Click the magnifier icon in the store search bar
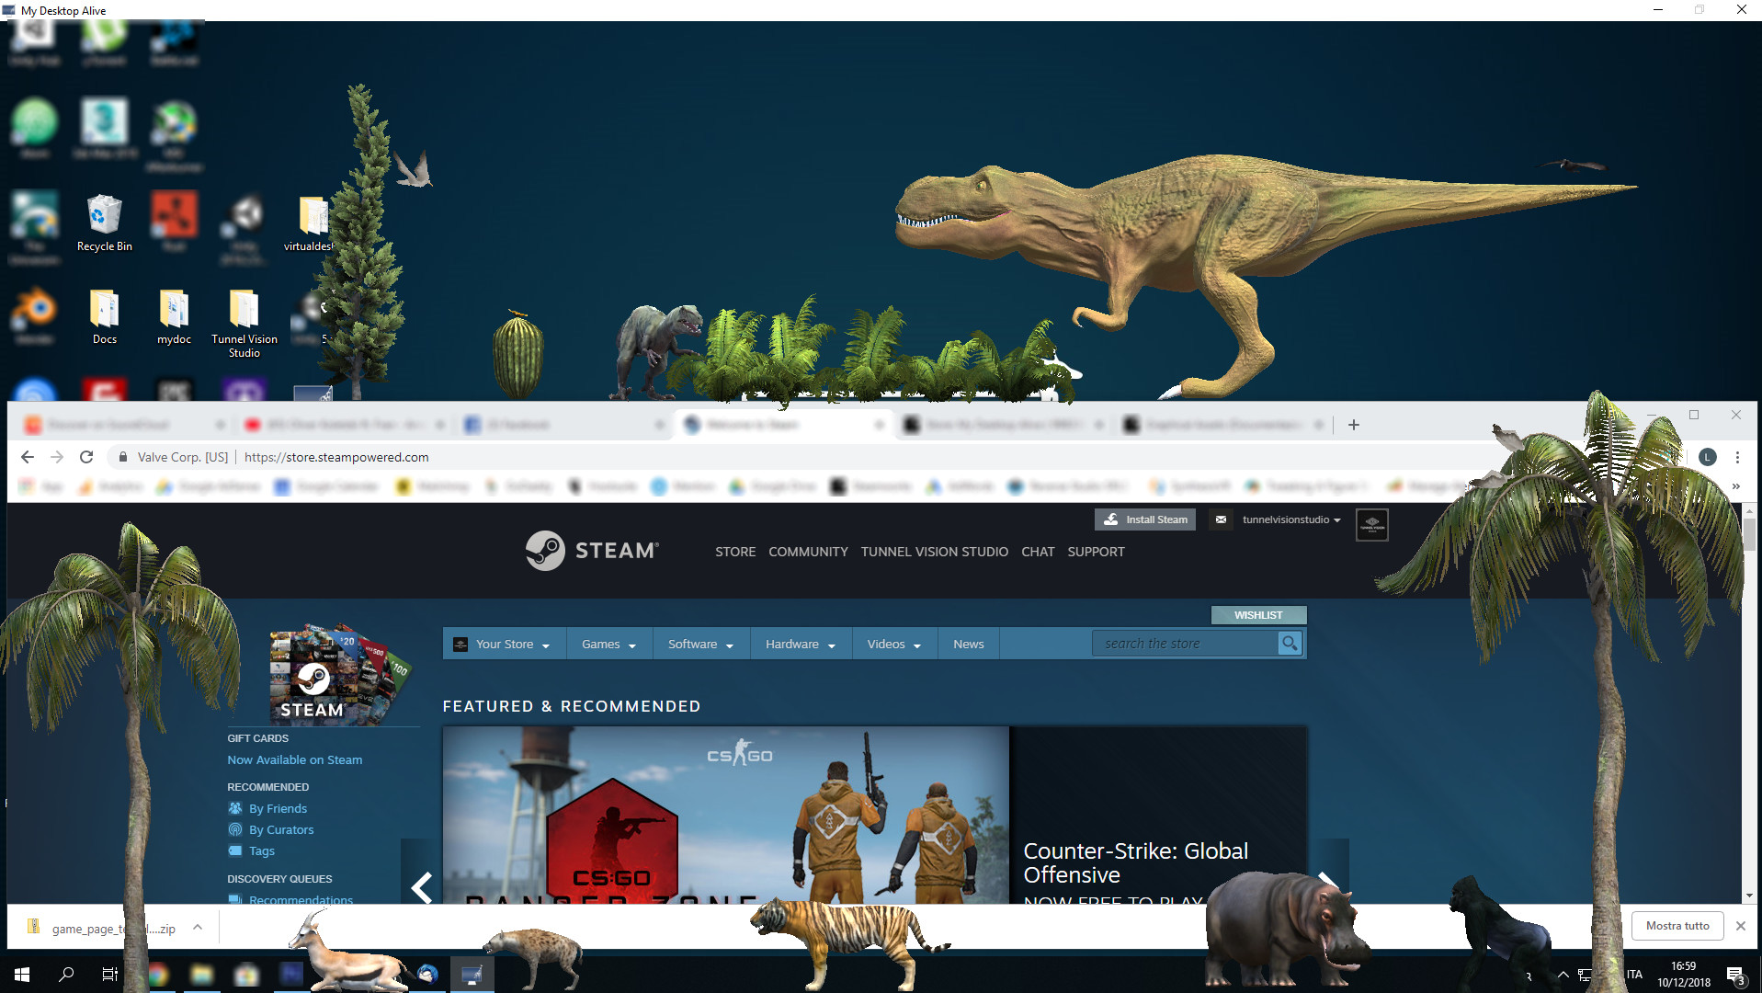The width and height of the screenshot is (1762, 993). (x=1290, y=643)
